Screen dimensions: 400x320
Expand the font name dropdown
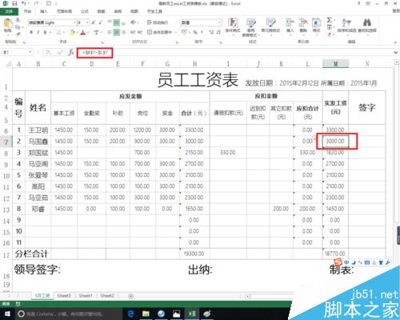pos(74,22)
